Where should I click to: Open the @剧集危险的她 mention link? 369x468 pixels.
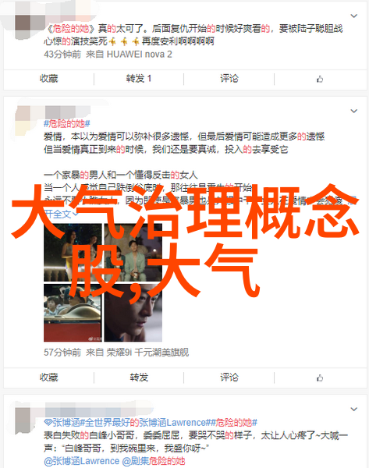point(154,461)
